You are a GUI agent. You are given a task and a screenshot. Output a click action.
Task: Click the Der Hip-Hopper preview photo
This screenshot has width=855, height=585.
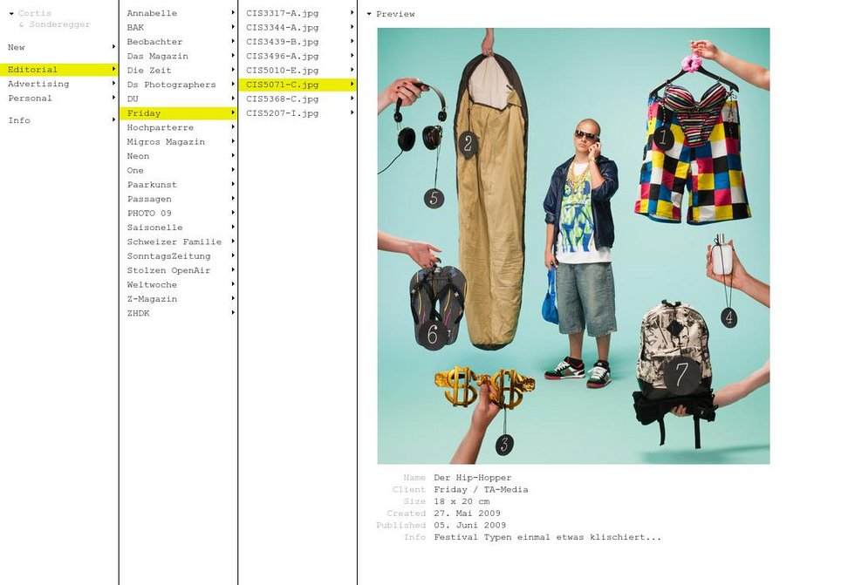click(574, 246)
